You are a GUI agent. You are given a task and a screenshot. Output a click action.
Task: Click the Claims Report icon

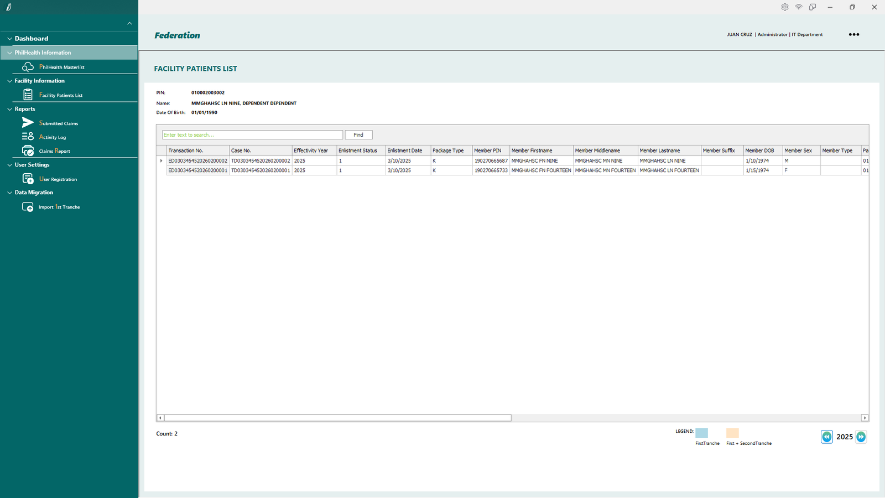[x=28, y=151]
